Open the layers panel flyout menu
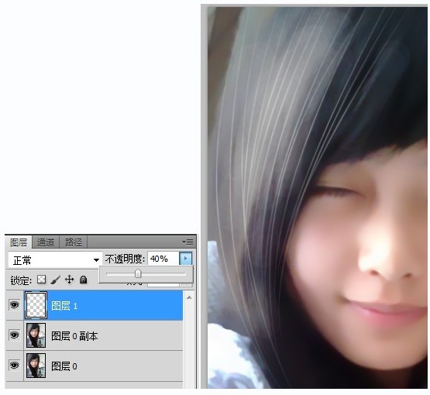 click(187, 242)
